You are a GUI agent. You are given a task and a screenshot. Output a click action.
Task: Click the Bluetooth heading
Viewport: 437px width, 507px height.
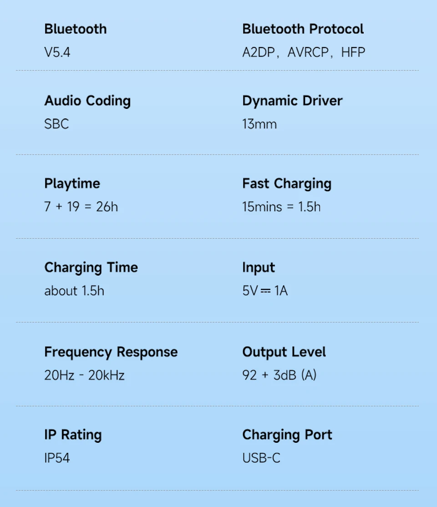75,29
